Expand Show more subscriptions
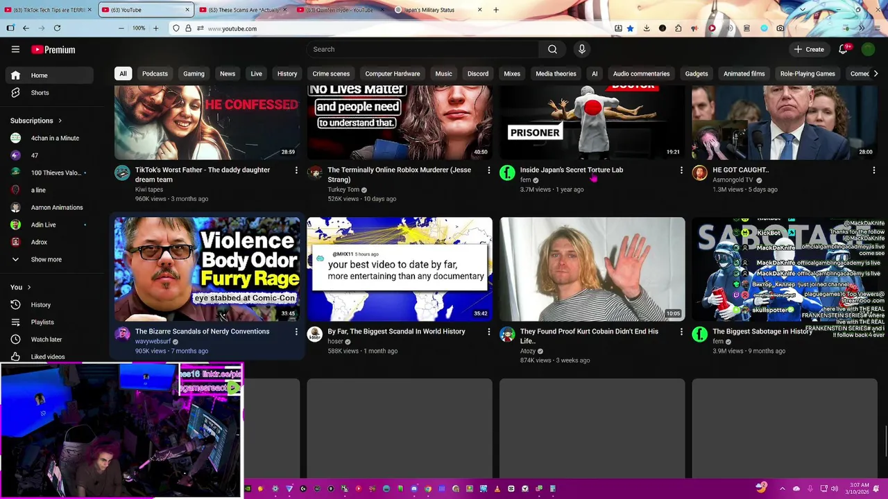 pyautogui.click(x=49, y=259)
